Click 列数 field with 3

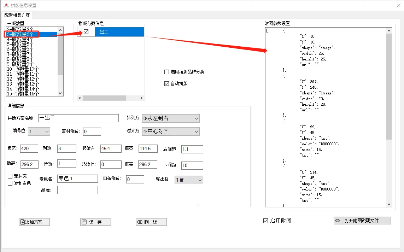[67, 149]
